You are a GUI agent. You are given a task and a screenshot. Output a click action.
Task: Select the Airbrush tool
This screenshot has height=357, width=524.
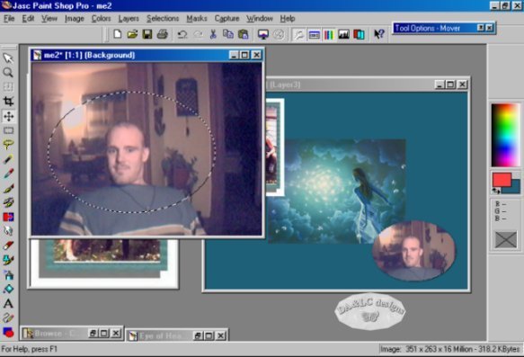8,274
